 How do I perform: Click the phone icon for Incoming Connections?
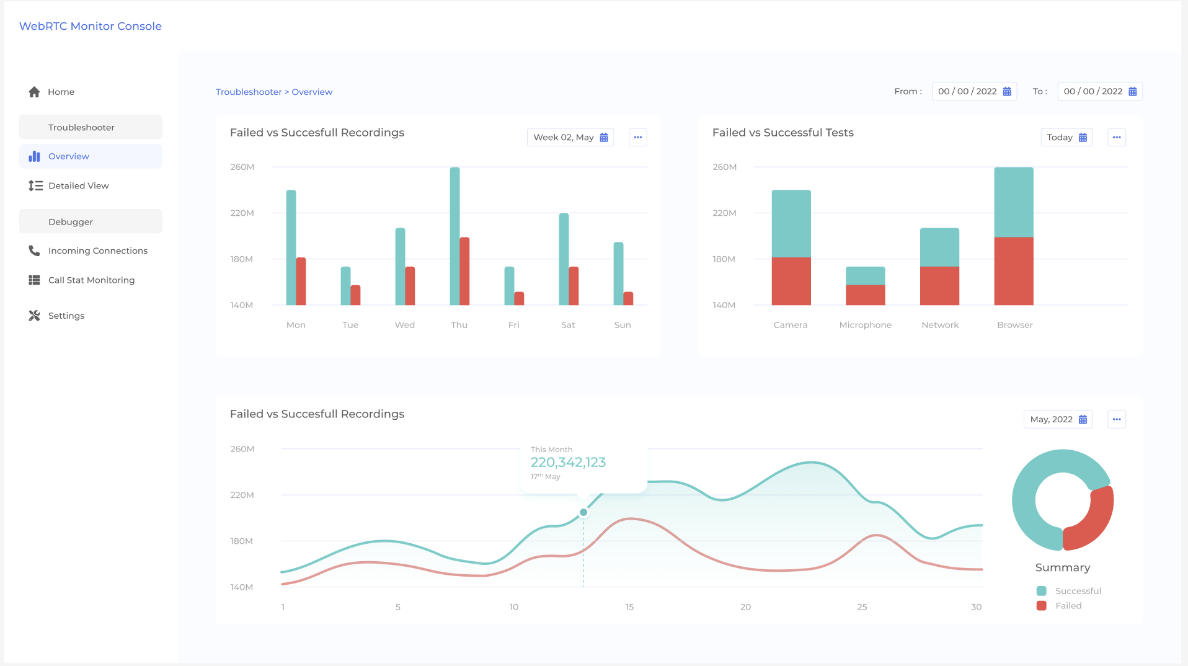point(34,251)
